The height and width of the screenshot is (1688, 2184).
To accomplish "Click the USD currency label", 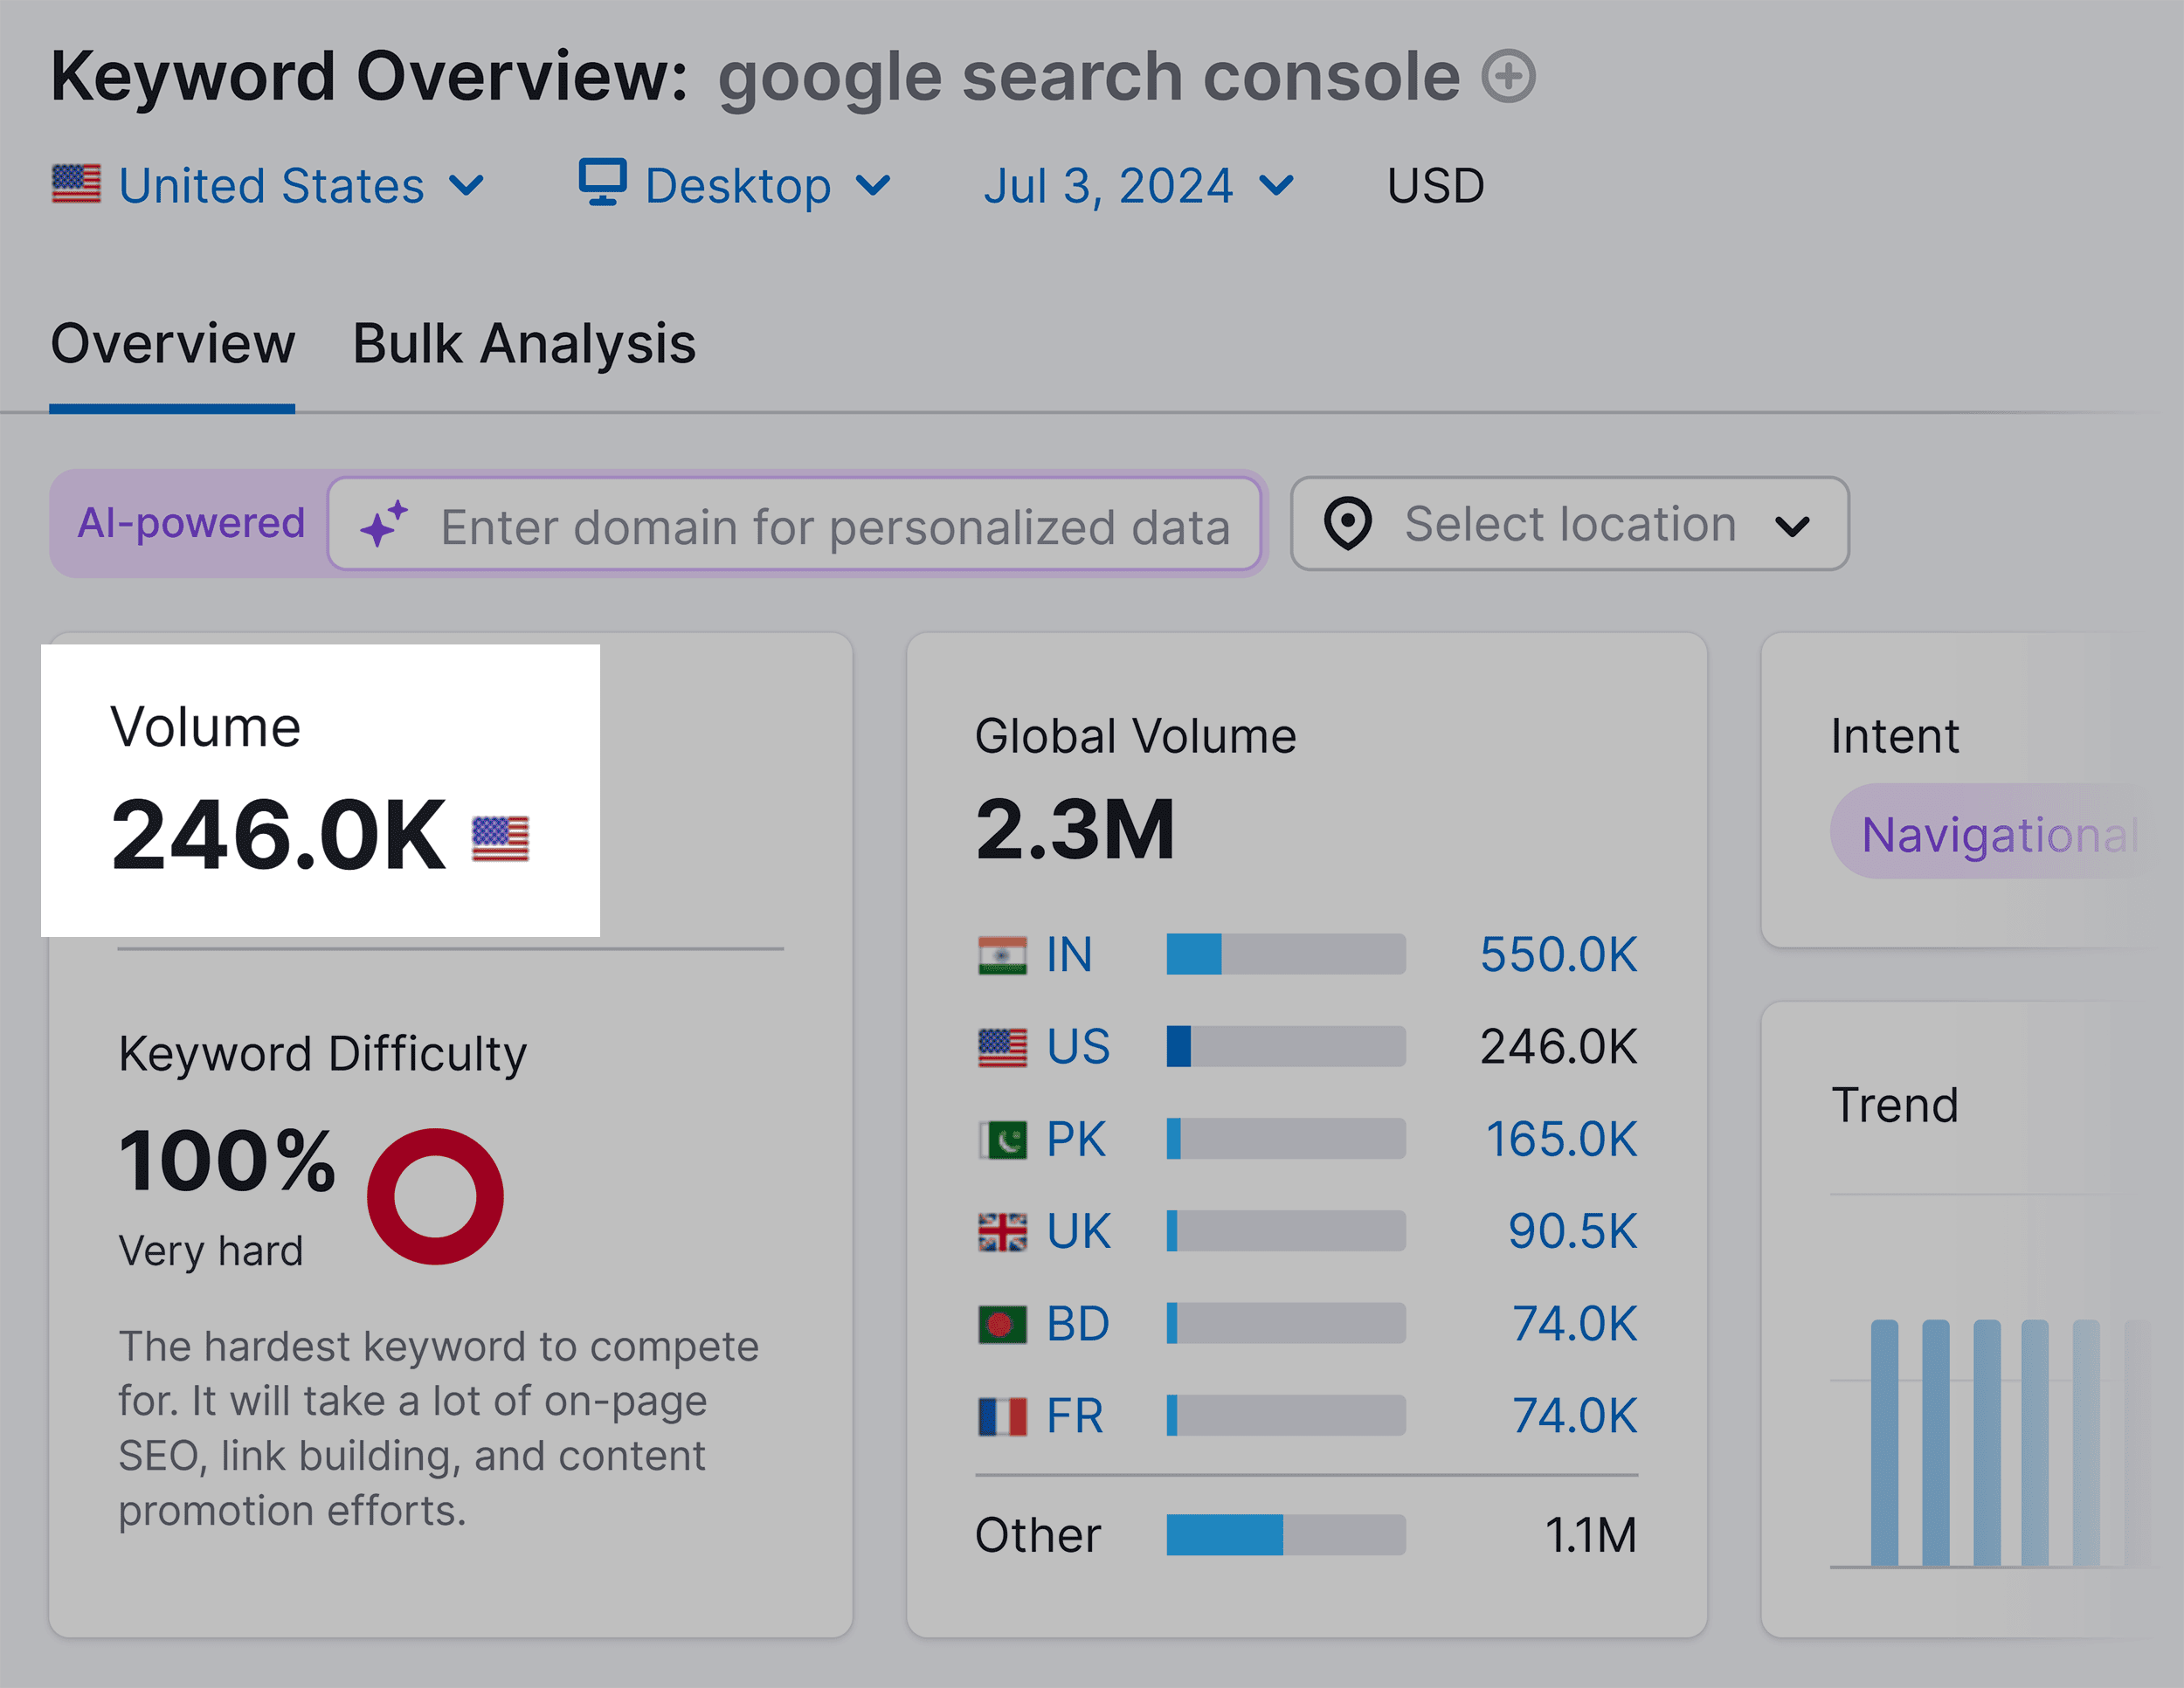I will tap(1435, 186).
